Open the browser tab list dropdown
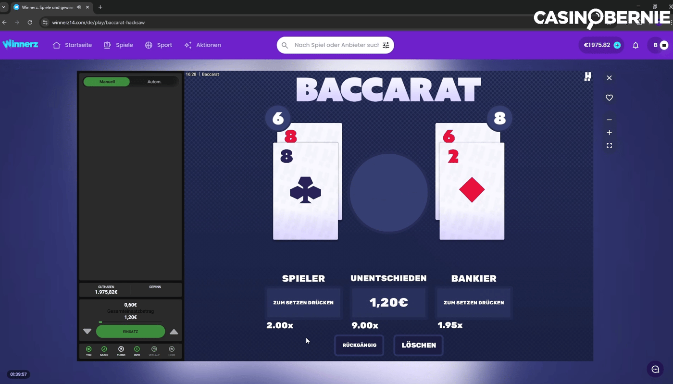Viewport: 673px width, 384px height. pyautogui.click(x=4, y=7)
